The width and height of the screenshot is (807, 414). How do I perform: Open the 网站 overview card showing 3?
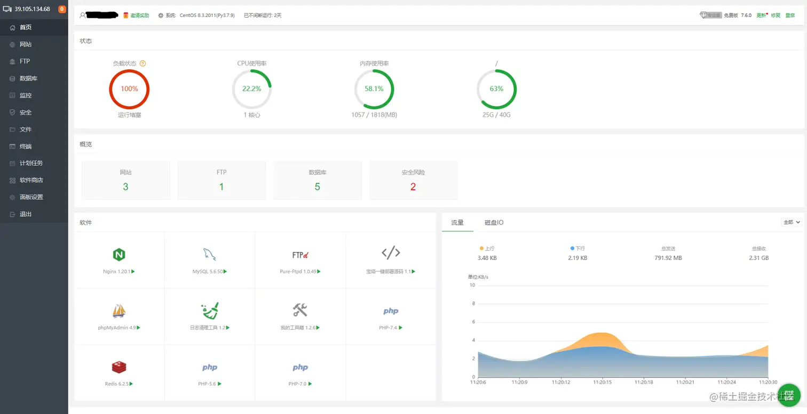tap(125, 180)
